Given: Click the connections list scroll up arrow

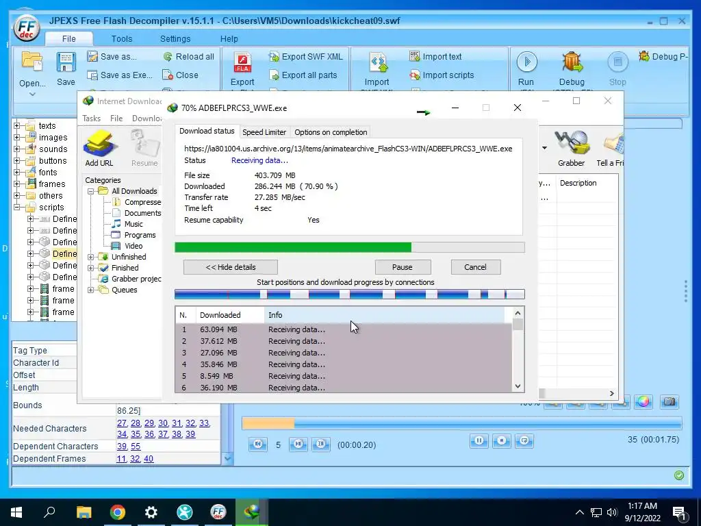Looking at the screenshot, I should pyautogui.click(x=518, y=313).
